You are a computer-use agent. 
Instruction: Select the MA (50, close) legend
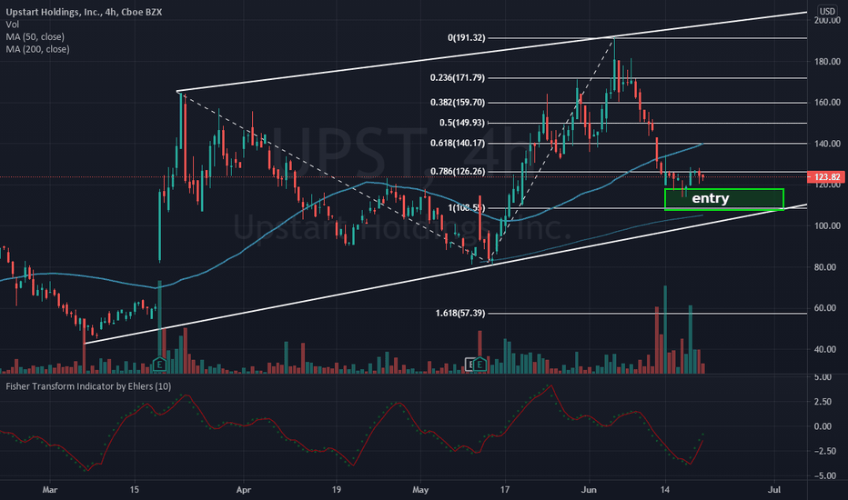35,36
